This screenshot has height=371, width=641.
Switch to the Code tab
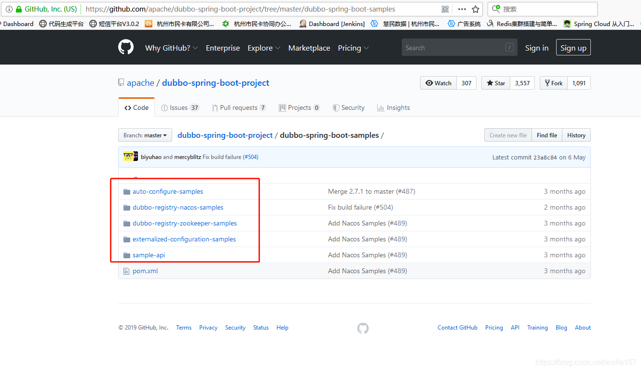click(x=136, y=107)
